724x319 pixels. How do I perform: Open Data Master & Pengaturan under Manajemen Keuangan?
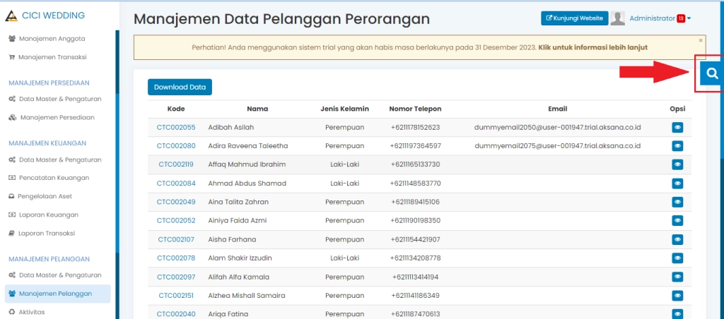55,159
